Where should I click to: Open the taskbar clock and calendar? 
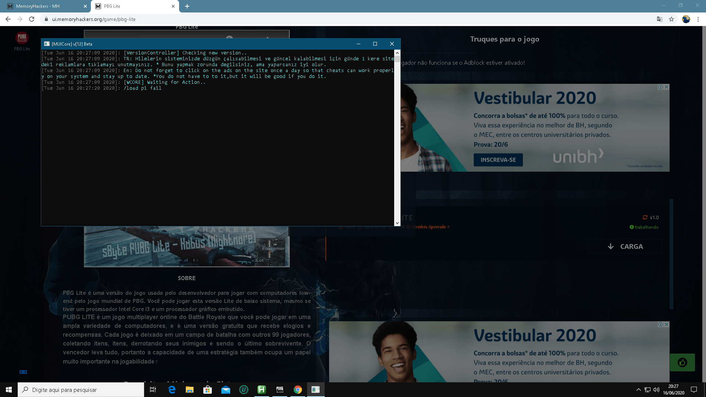tap(674, 390)
